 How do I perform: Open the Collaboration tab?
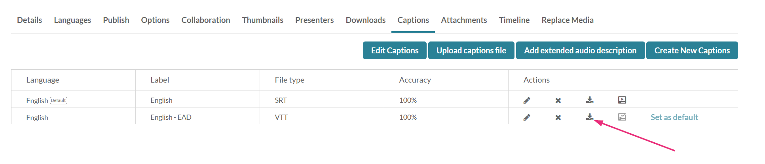[x=206, y=20]
